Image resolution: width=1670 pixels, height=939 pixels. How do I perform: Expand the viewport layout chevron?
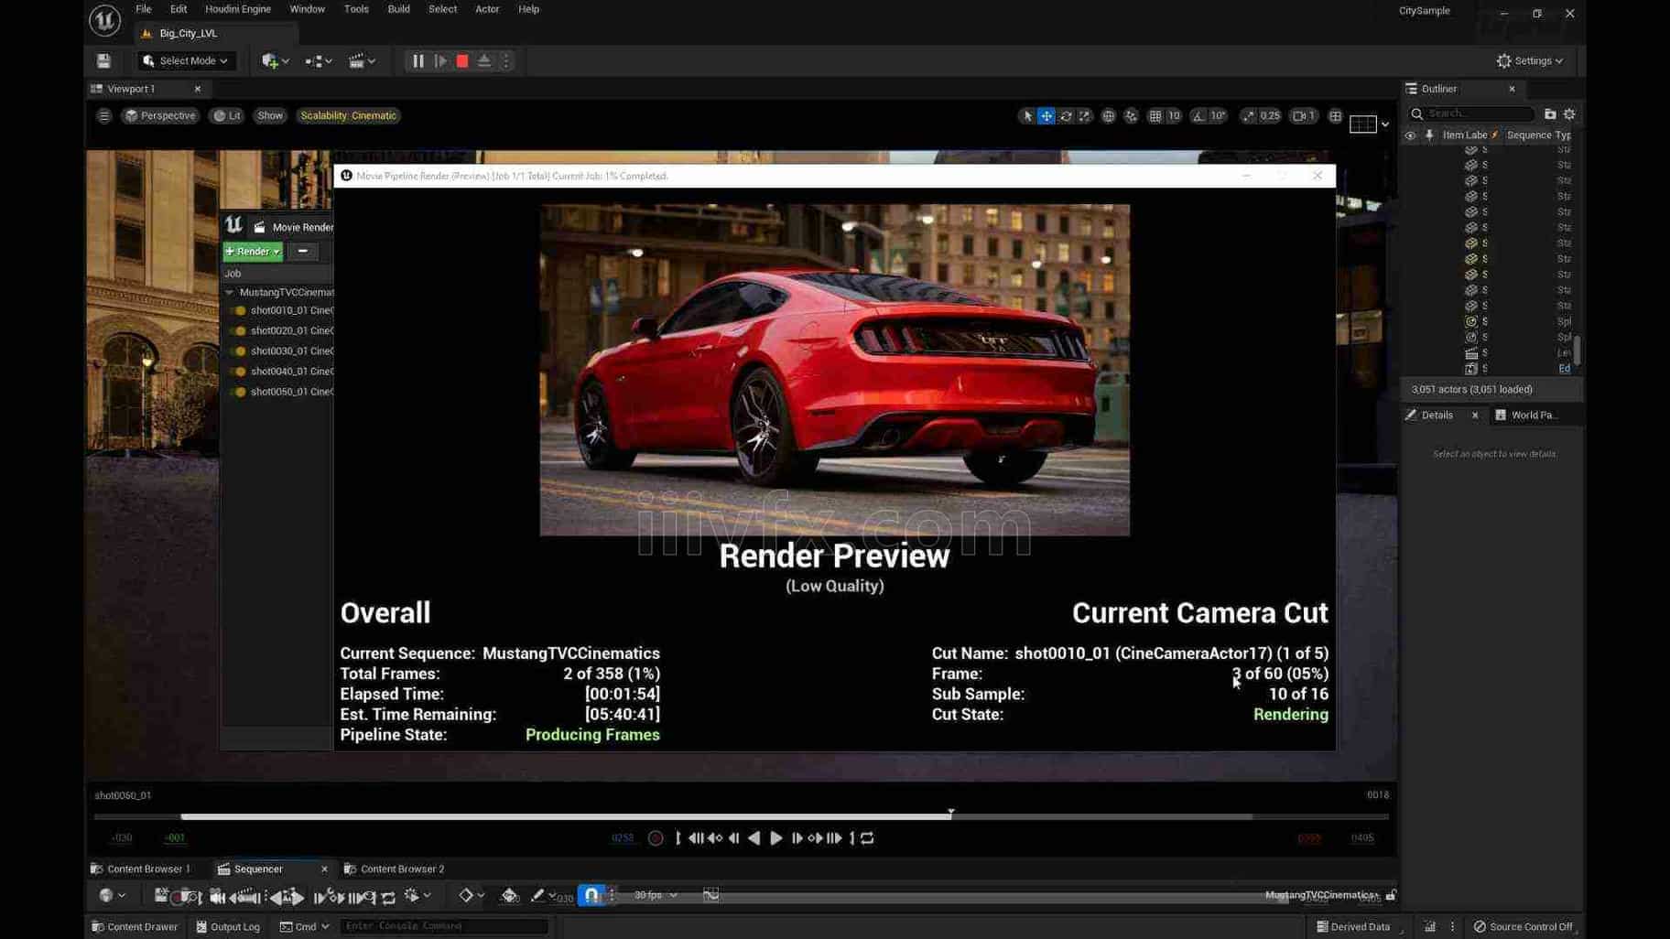(1385, 124)
